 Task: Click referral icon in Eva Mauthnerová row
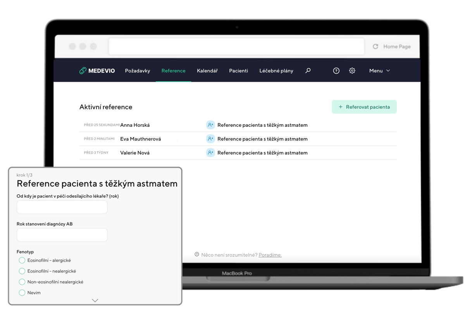click(210, 139)
